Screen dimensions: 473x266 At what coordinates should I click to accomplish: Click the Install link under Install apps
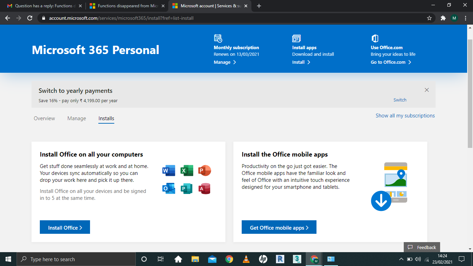pos(301,62)
